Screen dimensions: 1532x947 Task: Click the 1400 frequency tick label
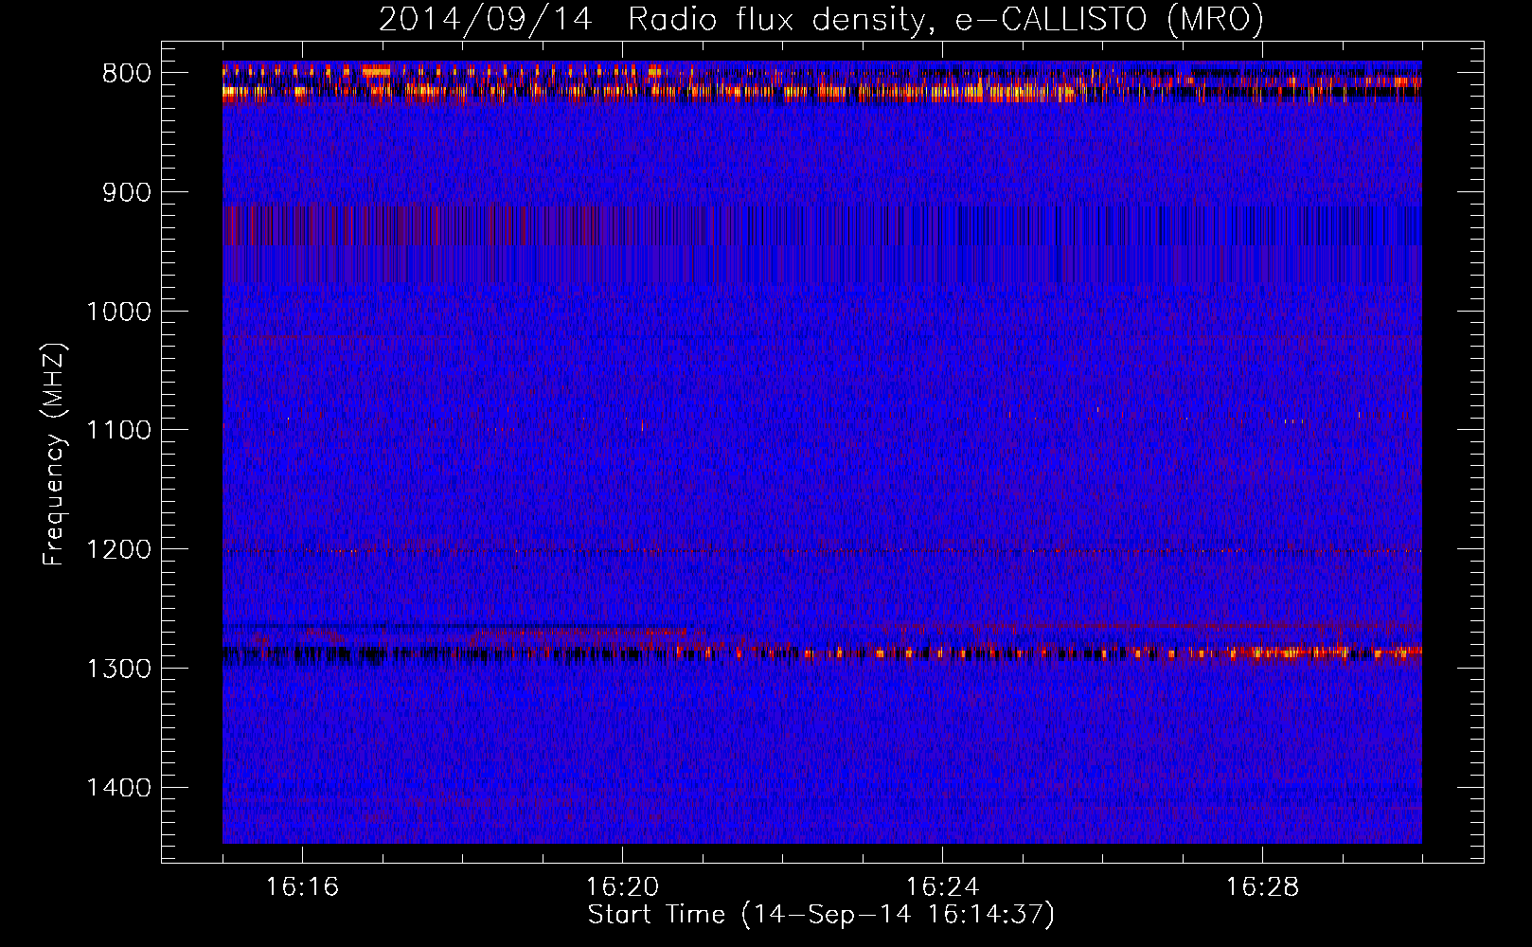point(118,788)
